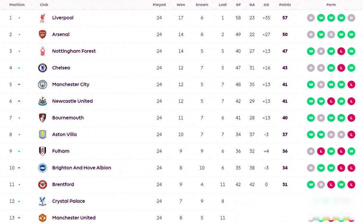Click Chelsea's green position-up arrow
Screen dimensions: 363x223
[x=19, y=68]
